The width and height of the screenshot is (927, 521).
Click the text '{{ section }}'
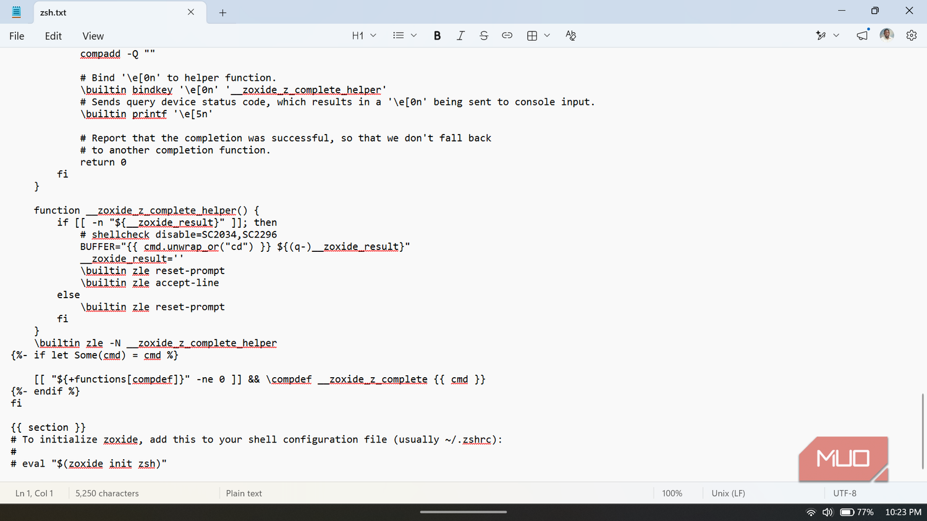[48, 428]
